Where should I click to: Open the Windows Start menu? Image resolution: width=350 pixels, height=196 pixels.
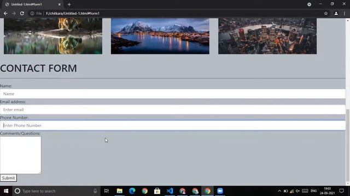[6, 191]
